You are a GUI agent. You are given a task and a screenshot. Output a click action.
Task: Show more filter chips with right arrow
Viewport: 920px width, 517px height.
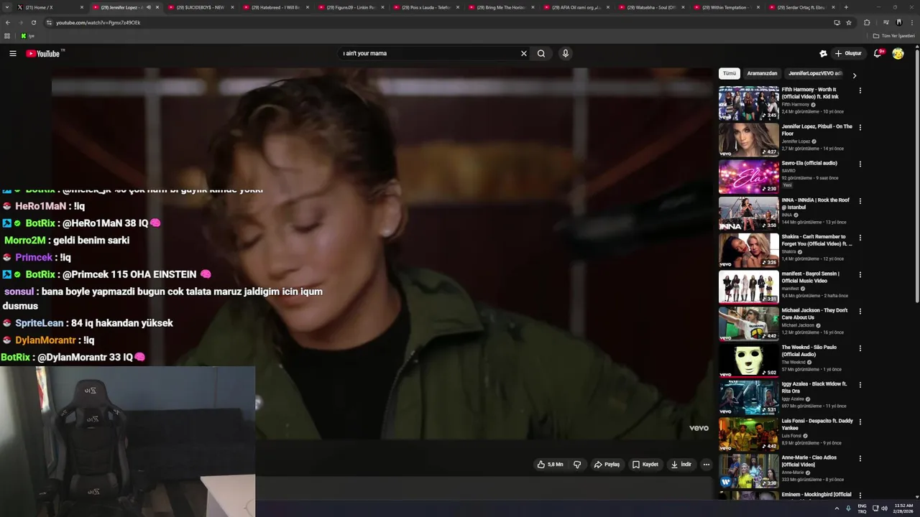pos(854,75)
